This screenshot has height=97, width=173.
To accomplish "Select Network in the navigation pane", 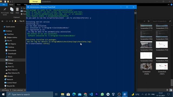I will click(10, 79).
